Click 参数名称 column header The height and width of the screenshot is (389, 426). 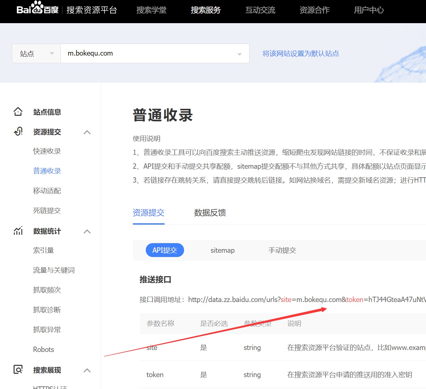tap(161, 324)
